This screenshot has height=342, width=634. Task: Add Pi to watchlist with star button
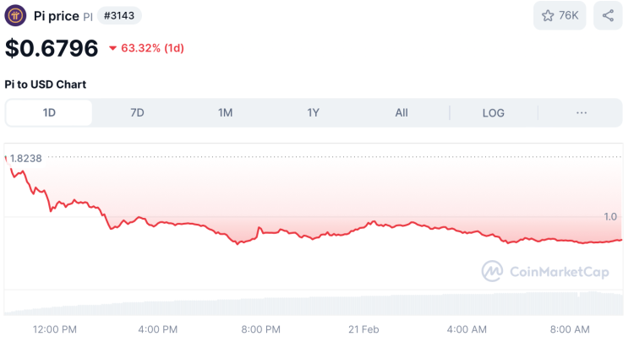point(559,15)
